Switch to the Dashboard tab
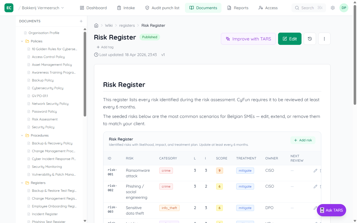The image size is (357, 223). click(93, 8)
